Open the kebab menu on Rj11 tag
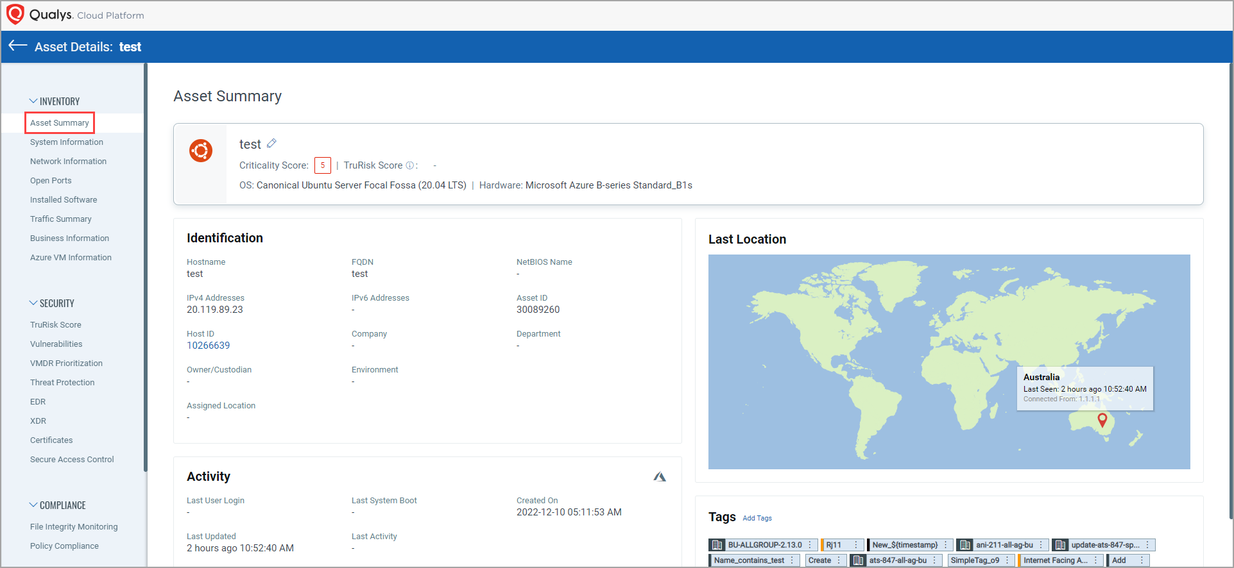Image resolution: width=1234 pixels, height=568 pixels. (x=856, y=545)
